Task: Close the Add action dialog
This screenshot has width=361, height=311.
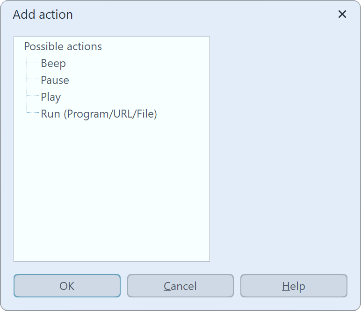Action: pos(342,15)
